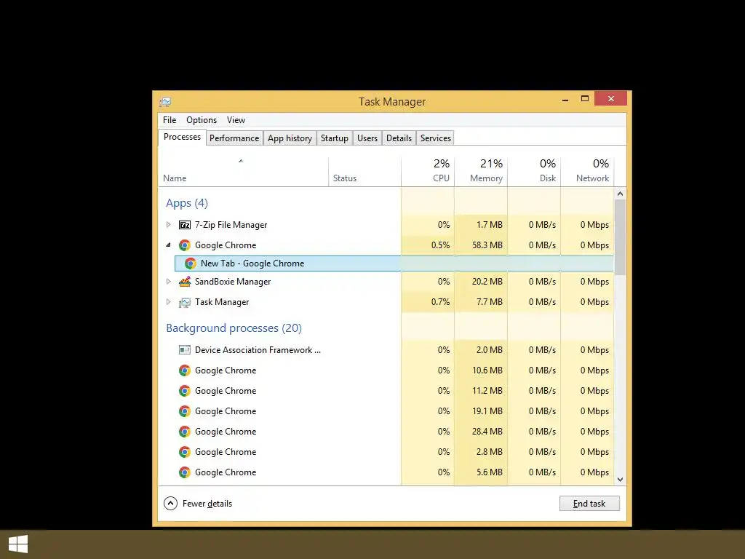
Task: Click the 0.5% CPU cell
Action: coord(428,245)
